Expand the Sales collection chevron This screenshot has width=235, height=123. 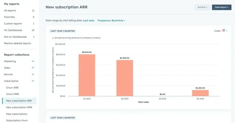[33, 68]
